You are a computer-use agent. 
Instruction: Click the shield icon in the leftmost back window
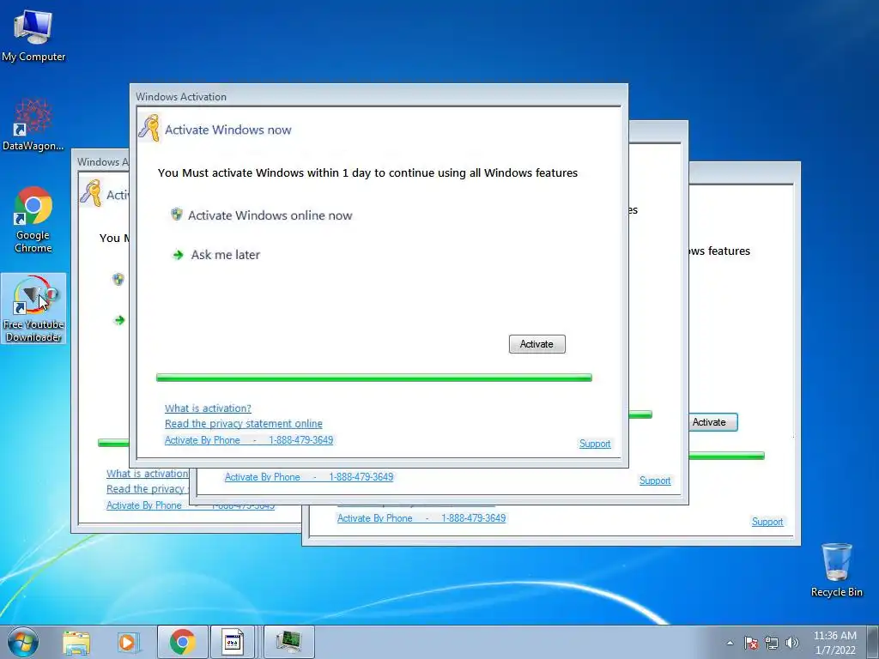coord(118,279)
